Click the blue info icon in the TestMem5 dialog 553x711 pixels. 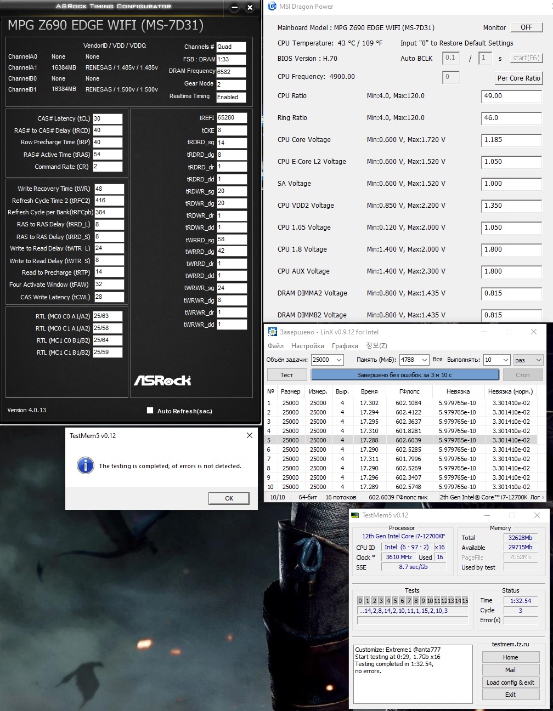(86, 465)
